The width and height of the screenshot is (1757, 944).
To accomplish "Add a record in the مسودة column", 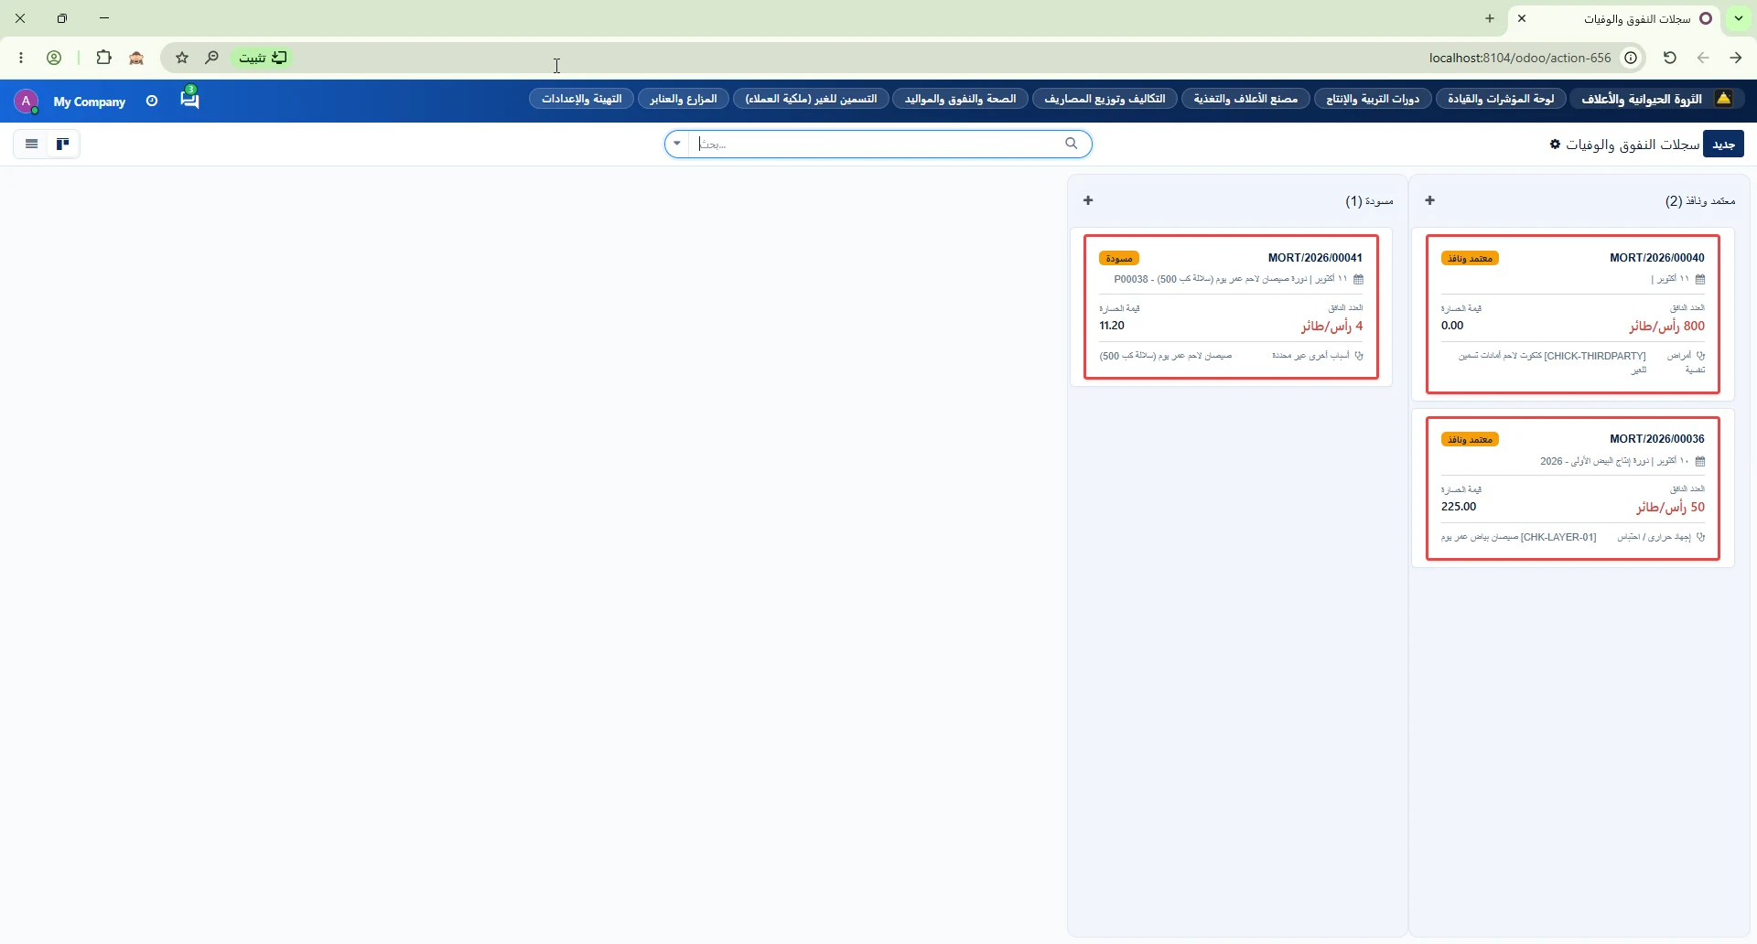I will click(x=1088, y=200).
